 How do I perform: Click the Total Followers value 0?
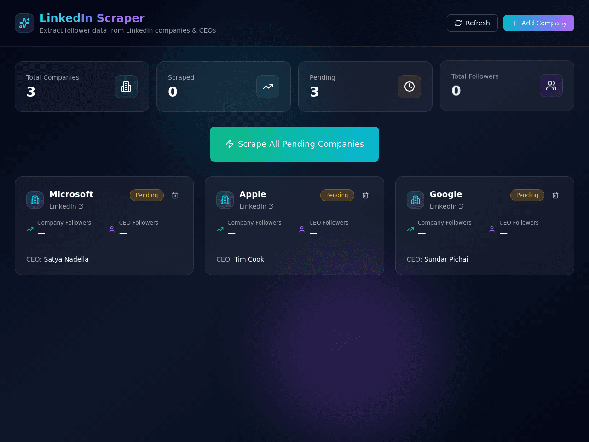coord(456,91)
